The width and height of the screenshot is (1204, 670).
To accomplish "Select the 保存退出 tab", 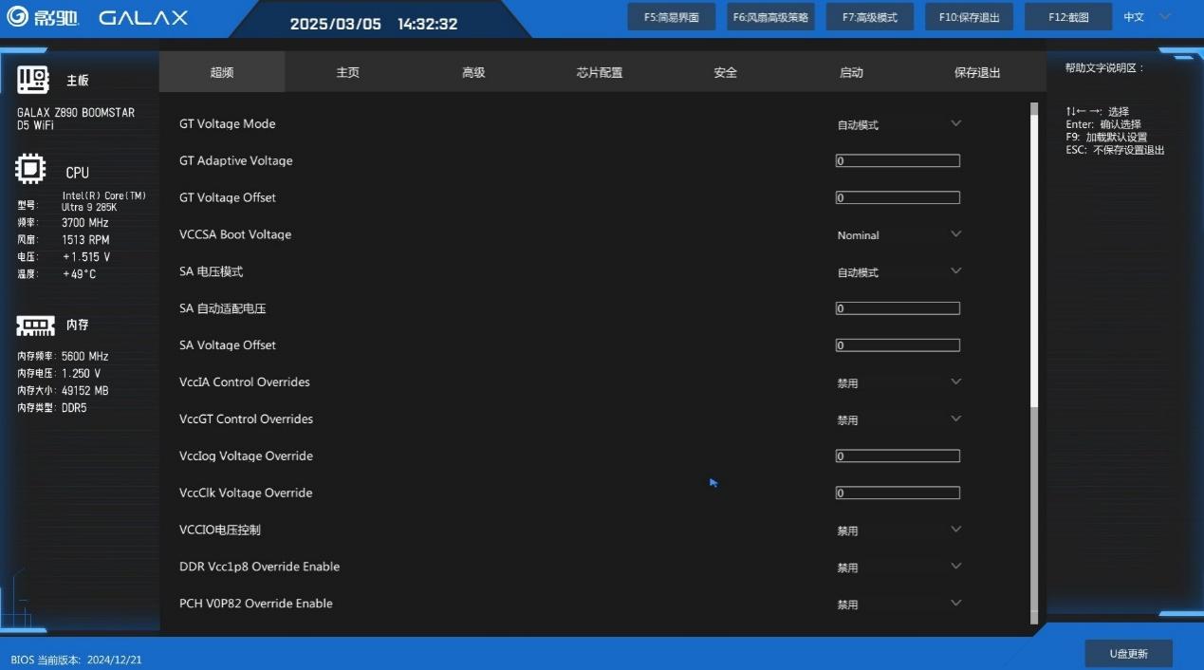I will [x=977, y=72].
